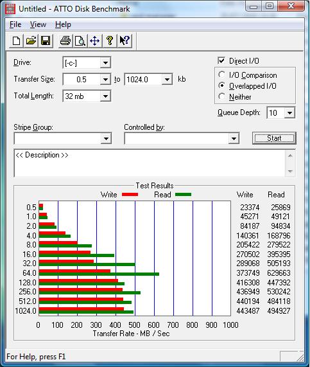Maximize the ATTO Disk Benchmark window
Screen dimensions: 310x367
(270, 6)
